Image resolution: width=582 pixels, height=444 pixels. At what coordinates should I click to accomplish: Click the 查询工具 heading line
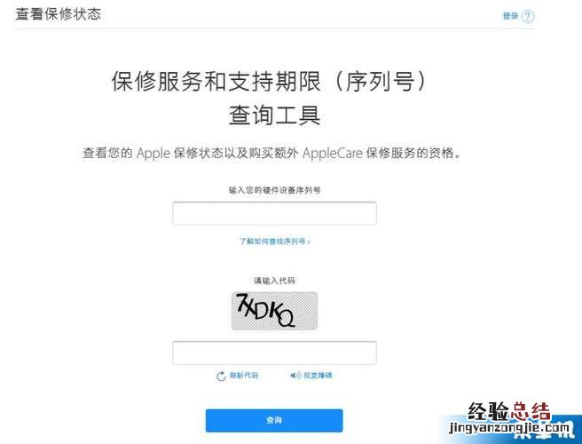[275, 115]
